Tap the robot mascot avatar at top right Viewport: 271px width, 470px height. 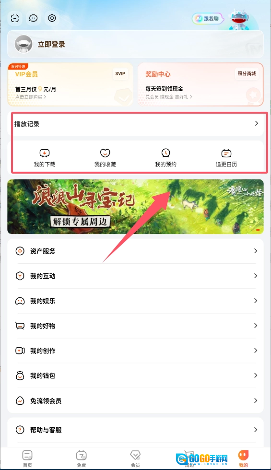pyautogui.click(x=239, y=19)
